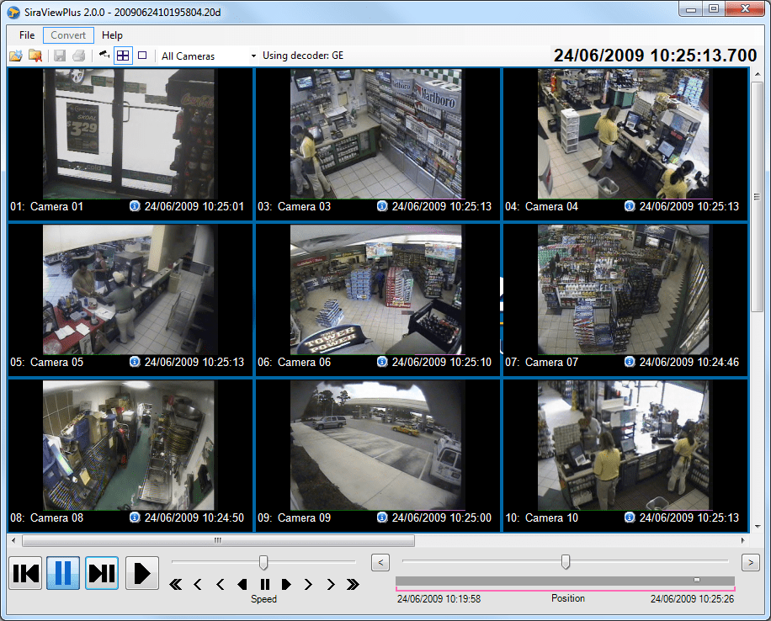This screenshot has height=621, width=771.
Task: Click info icon for Camera 03
Action: coord(382,206)
